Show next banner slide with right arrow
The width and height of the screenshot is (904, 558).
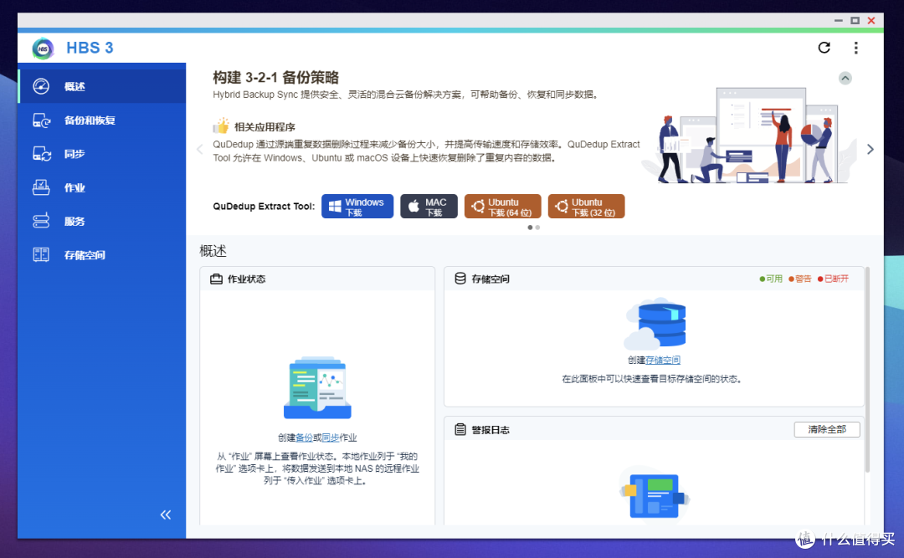click(870, 149)
